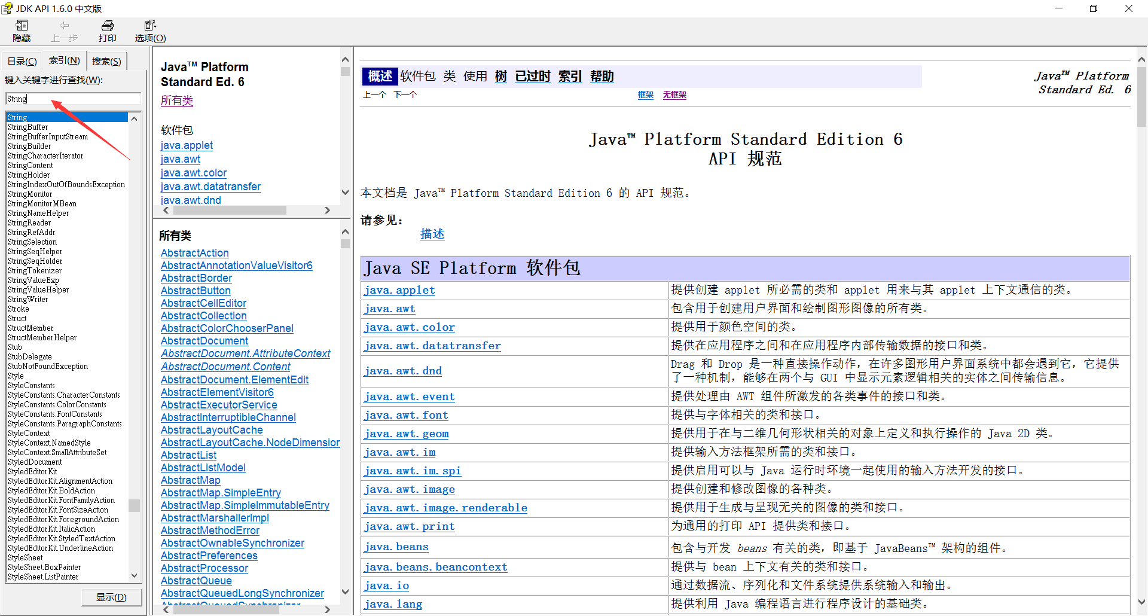Open the 描述 description link
The width and height of the screenshot is (1148, 616).
click(x=432, y=234)
